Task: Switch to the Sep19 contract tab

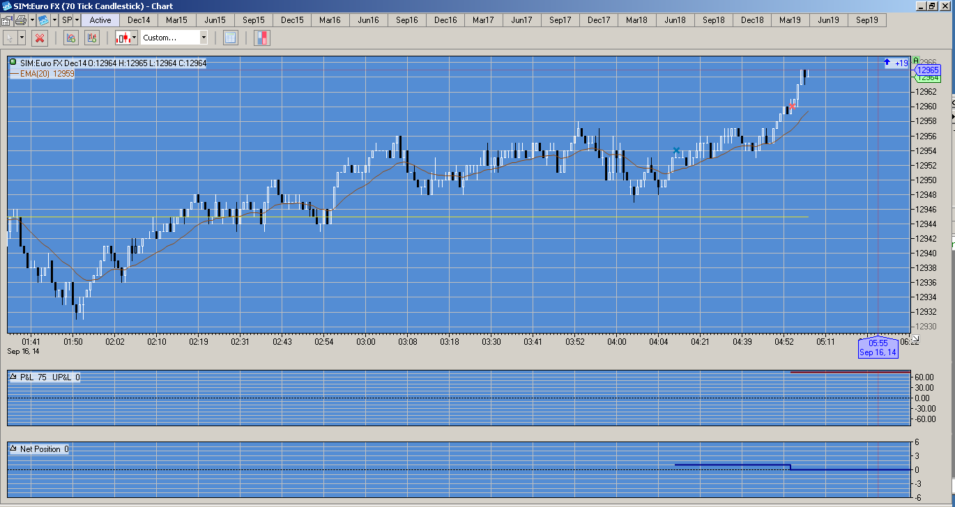Action: [x=867, y=20]
